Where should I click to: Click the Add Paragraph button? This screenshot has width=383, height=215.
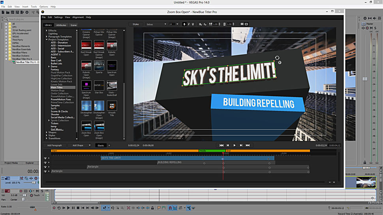tap(54, 146)
